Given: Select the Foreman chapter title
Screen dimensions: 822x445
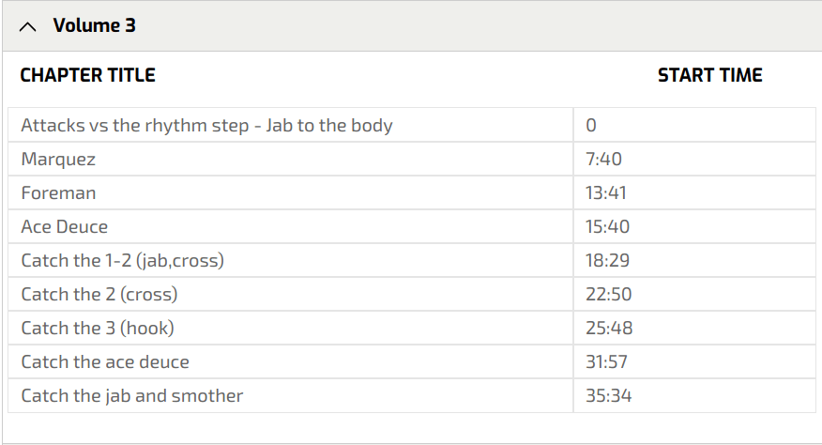Looking at the screenshot, I should pyautogui.click(x=58, y=192).
